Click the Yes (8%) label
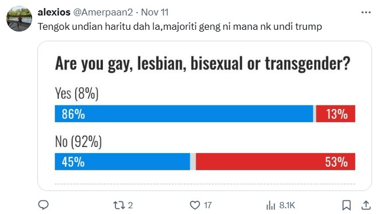This screenshot has height=214, width=379. [77, 94]
